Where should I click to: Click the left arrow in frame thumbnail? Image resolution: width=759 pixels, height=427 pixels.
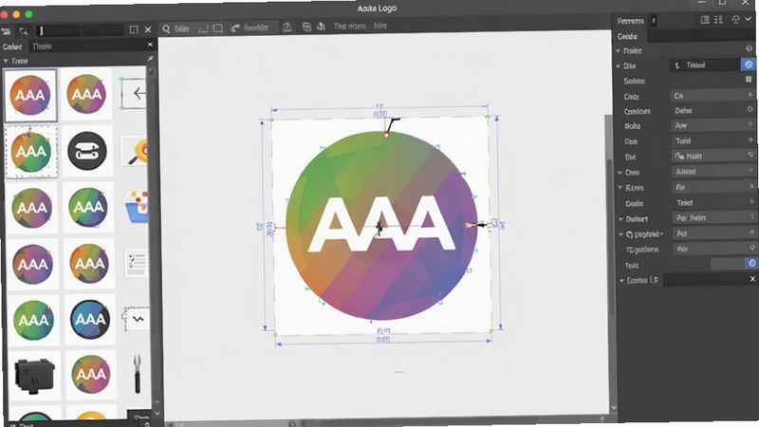(x=134, y=93)
